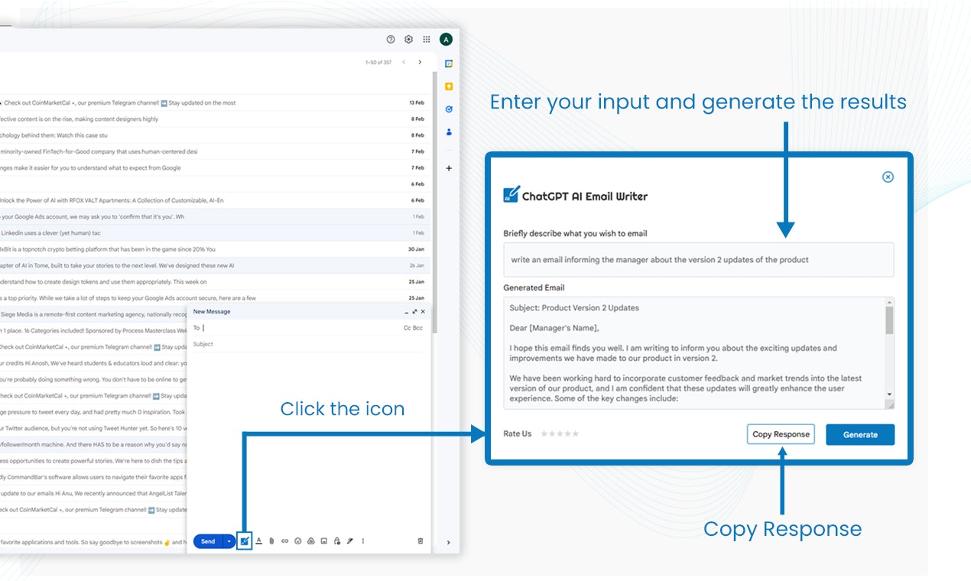
Task: Click the Send button
Action: tap(207, 541)
